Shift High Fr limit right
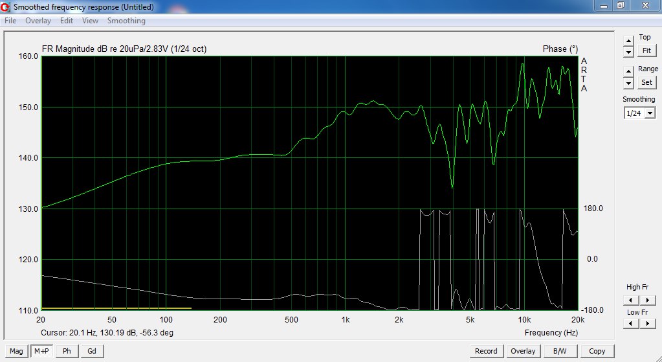Viewport: 662px width, 362px height. click(x=648, y=300)
